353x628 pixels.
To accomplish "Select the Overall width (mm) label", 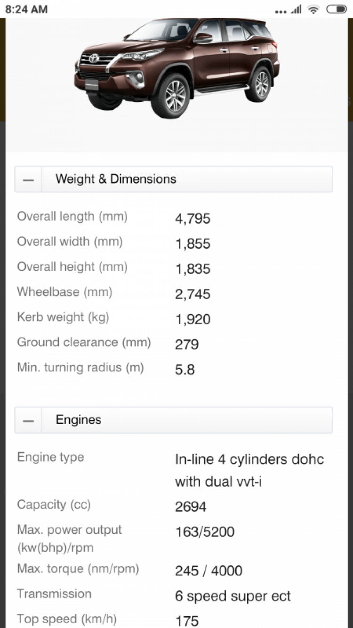I will [70, 242].
